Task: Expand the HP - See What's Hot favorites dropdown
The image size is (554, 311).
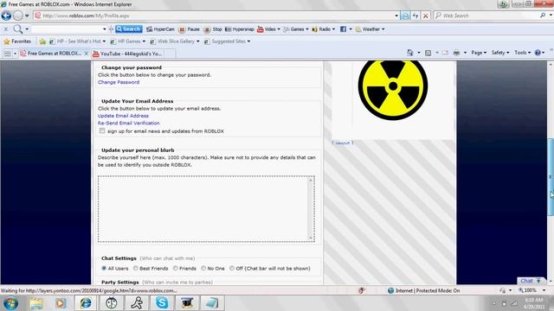Action: click(x=104, y=41)
